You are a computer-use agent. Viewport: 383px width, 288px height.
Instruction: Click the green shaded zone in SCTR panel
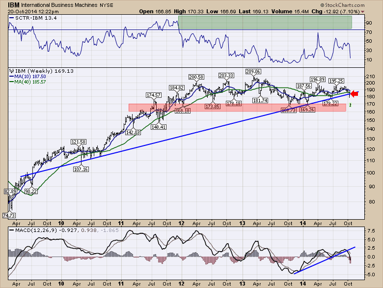[x=265, y=22]
